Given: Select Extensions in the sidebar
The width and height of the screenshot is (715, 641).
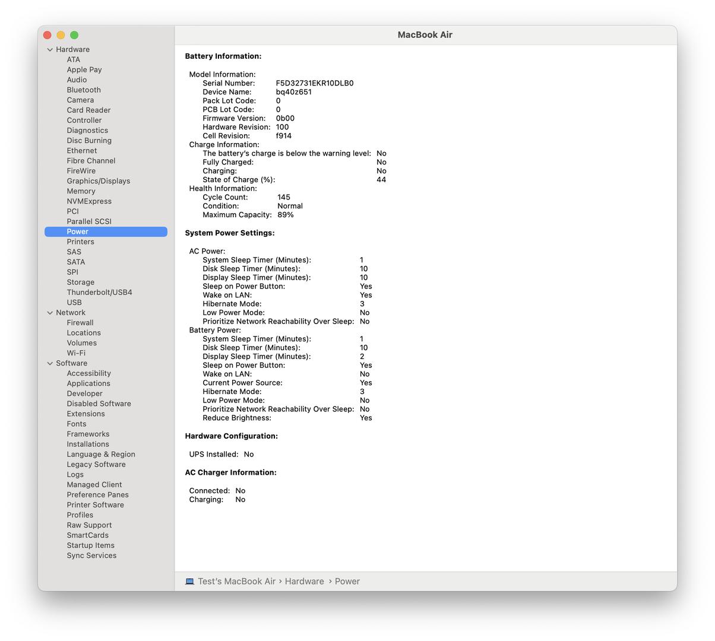Looking at the screenshot, I should pyautogui.click(x=86, y=414).
